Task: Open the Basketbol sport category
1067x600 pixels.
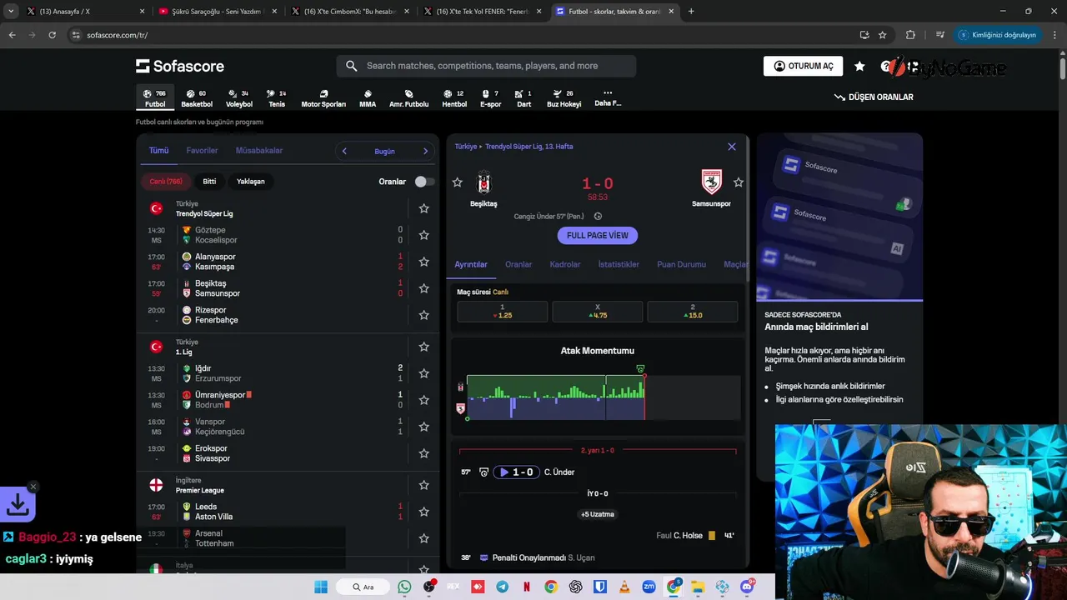Action: tap(197, 98)
